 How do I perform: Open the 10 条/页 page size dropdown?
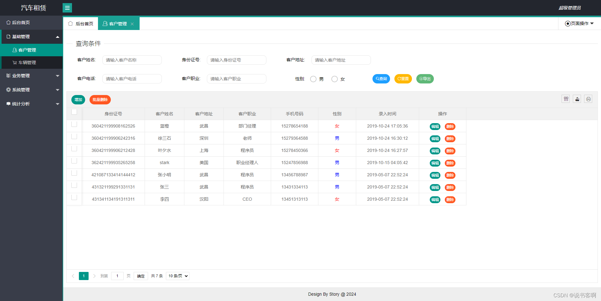pyautogui.click(x=177, y=276)
